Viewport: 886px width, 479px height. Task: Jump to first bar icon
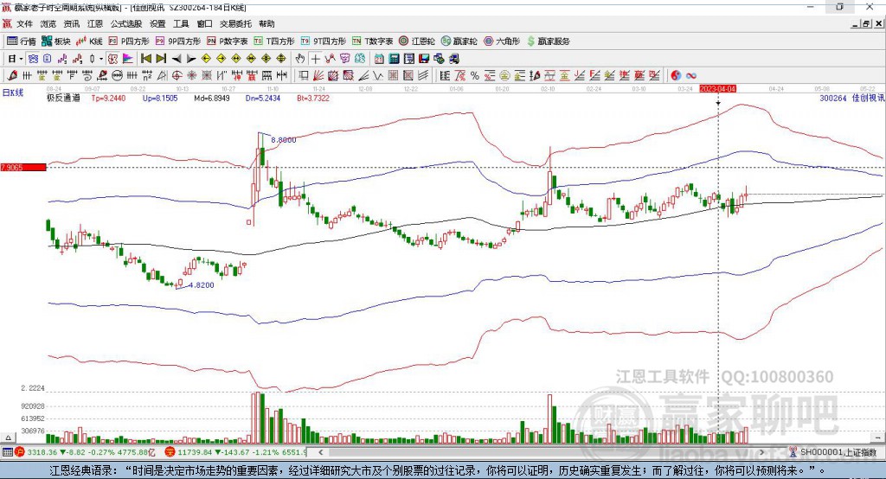click(x=145, y=59)
